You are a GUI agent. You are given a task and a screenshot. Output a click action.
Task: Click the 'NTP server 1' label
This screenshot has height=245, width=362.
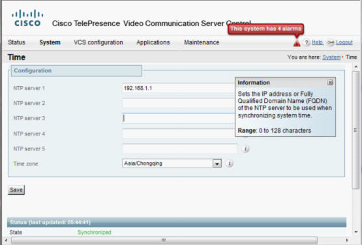[x=29, y=88]
